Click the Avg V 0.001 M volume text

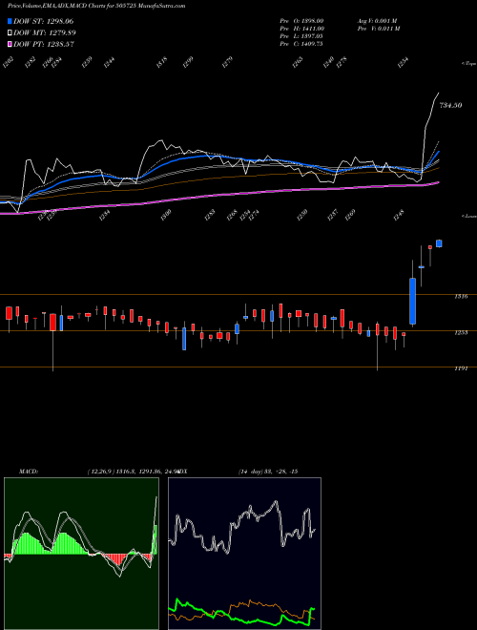(377, 21)
